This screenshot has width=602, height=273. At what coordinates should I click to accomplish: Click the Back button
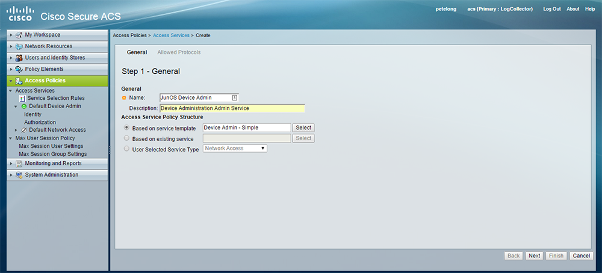(x=514, y=256)
